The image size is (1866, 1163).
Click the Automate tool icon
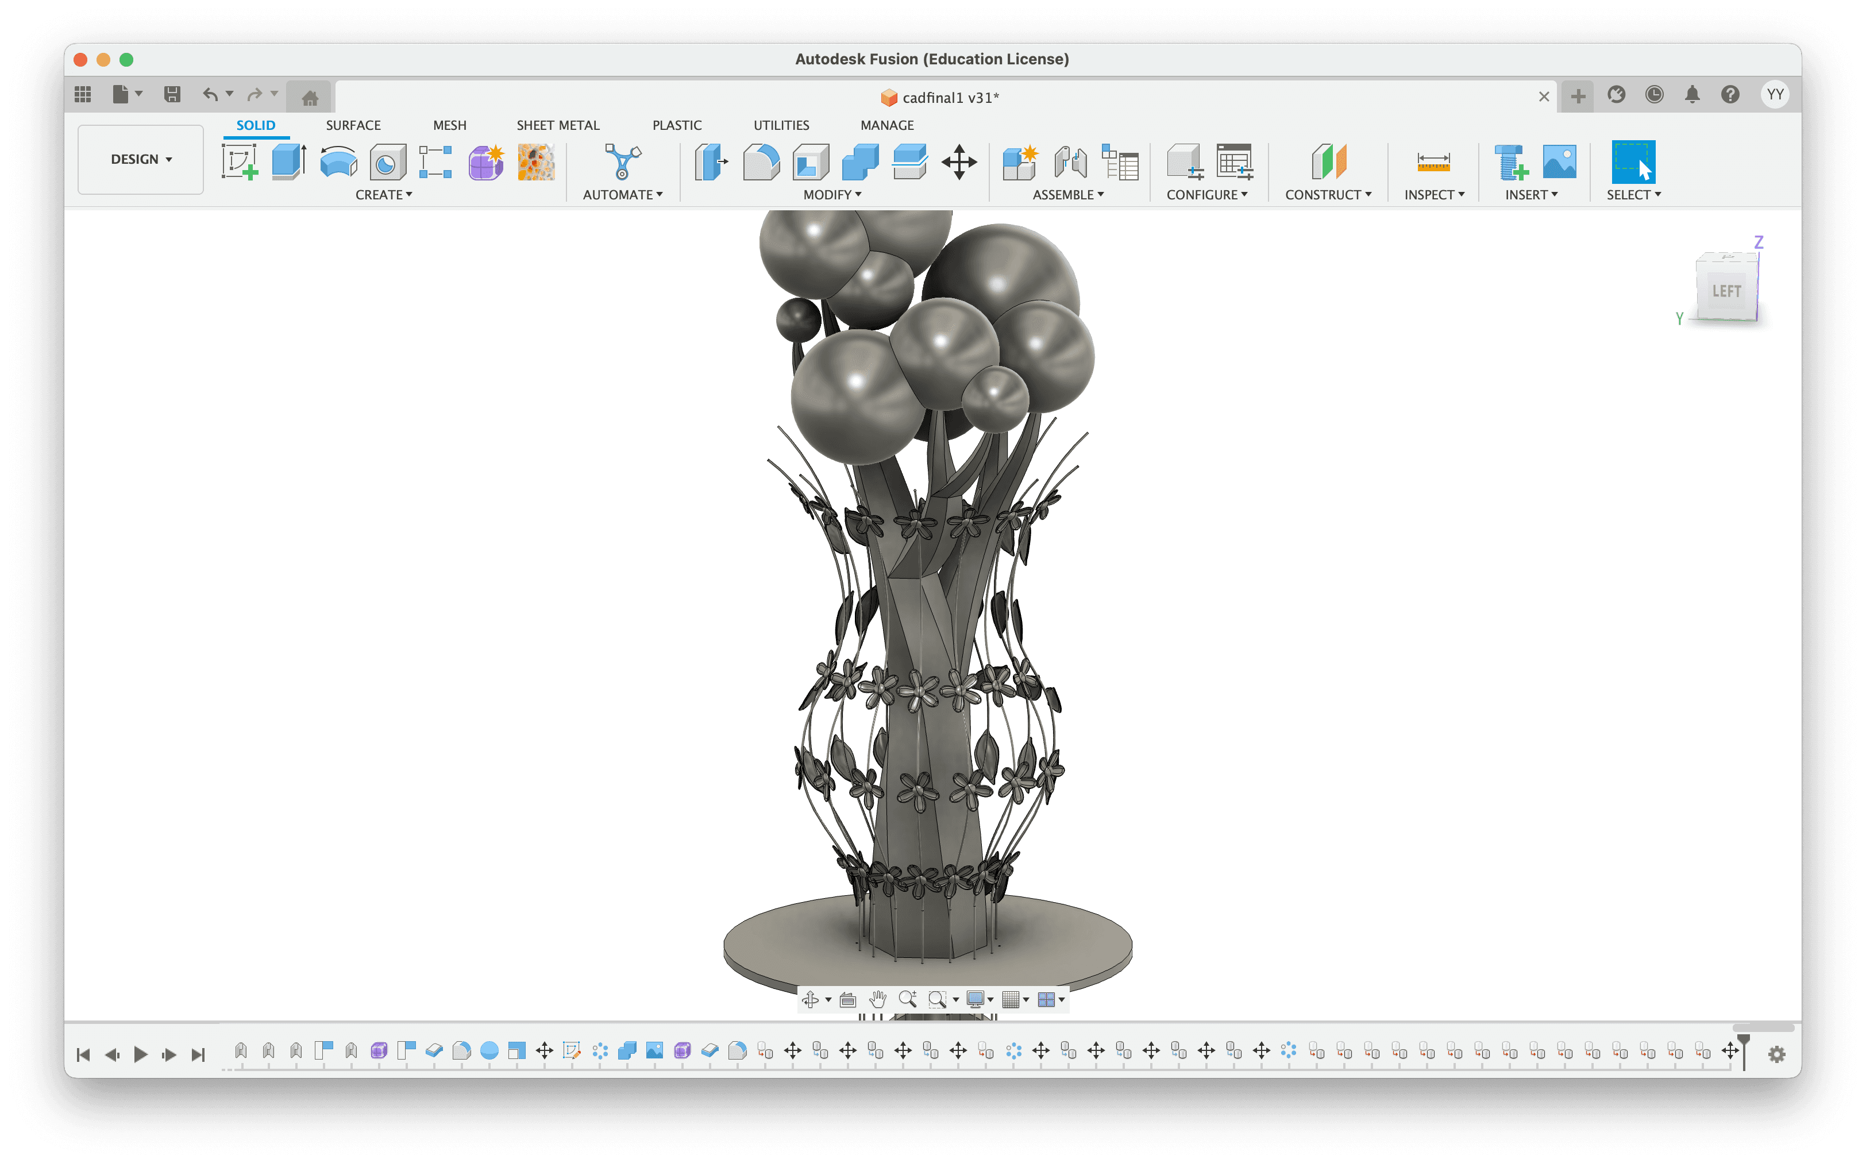622,162
